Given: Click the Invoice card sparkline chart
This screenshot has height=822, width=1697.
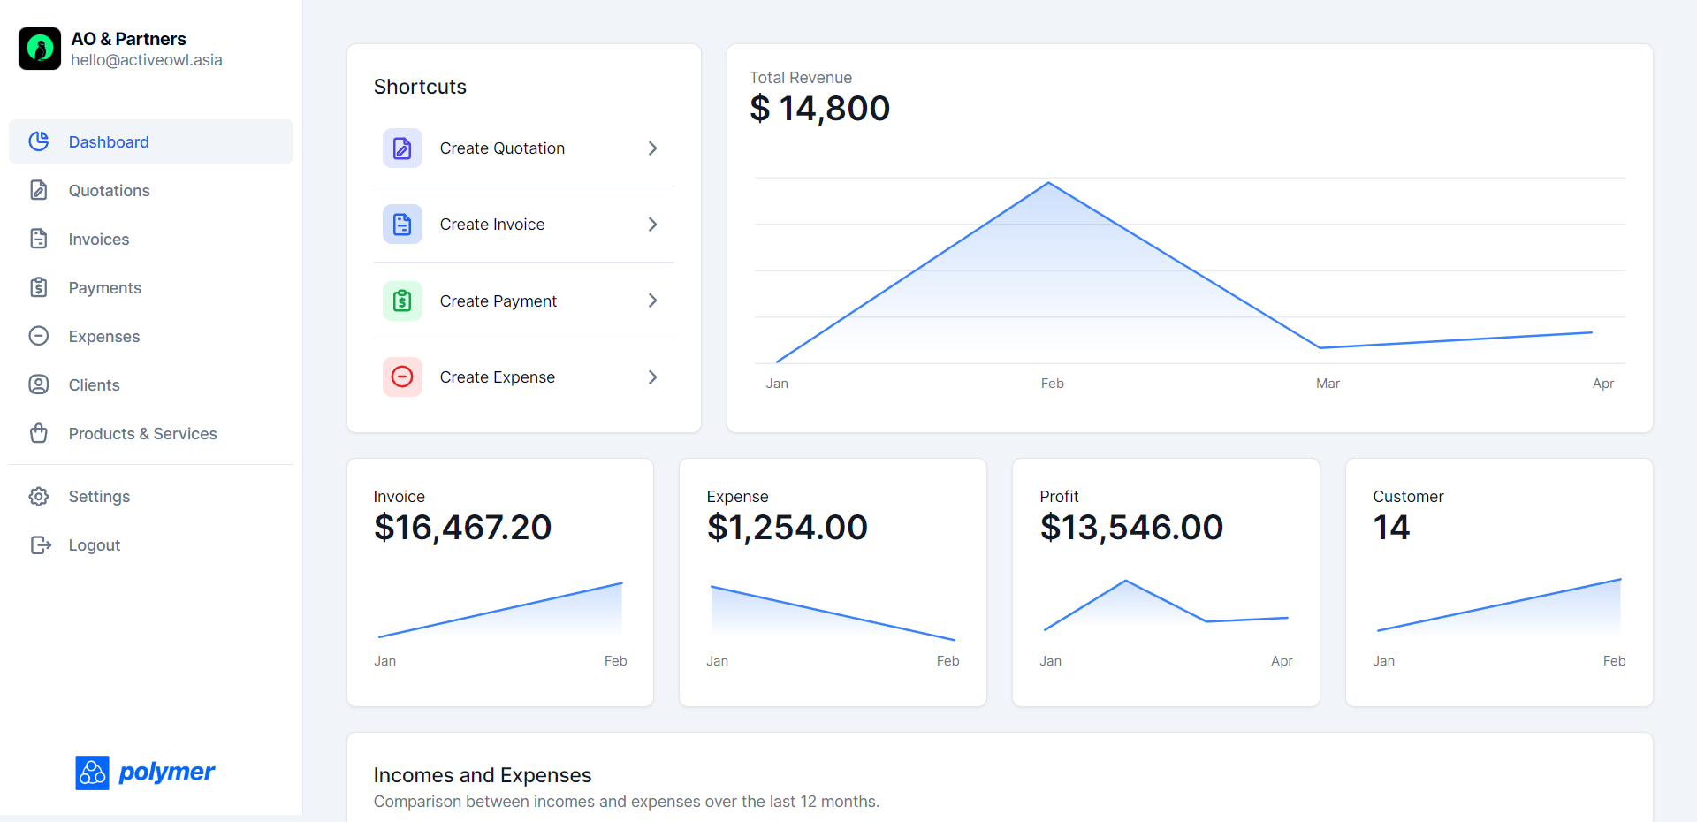Looking at the screenshot, I should coord(500,610).
